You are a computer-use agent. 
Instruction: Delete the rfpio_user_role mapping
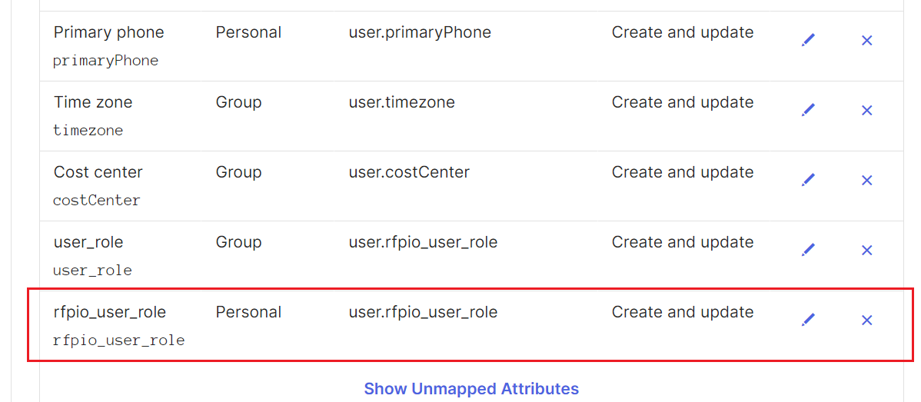click(866, 319)
